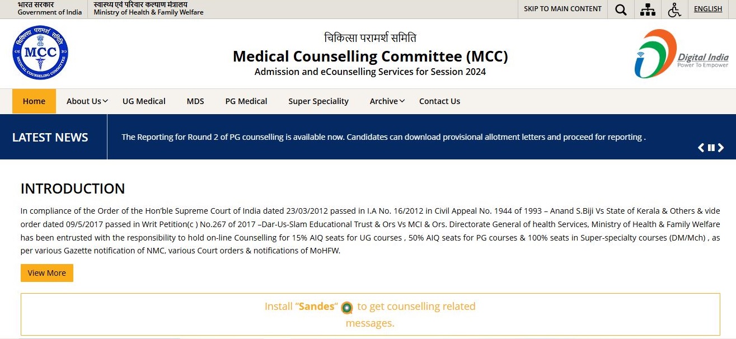Open the UG Medical menu item
Viewport: 736px width, 339px height.
pos(144,101)
